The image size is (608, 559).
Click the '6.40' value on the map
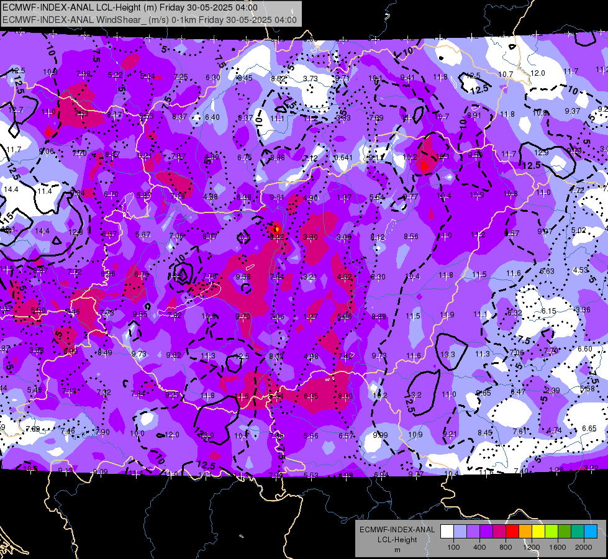212,117
